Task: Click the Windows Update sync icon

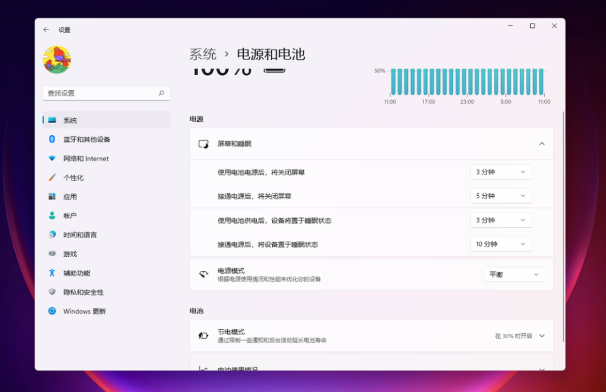Action: 52,311
